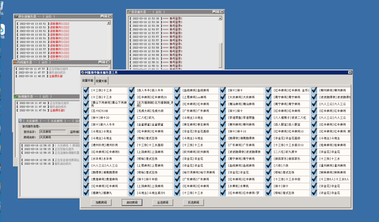Image resolution: width=379 pixels, height=222 pixels.
Task: Switch to the 批量关服 tab
Action: click(101, 81)
